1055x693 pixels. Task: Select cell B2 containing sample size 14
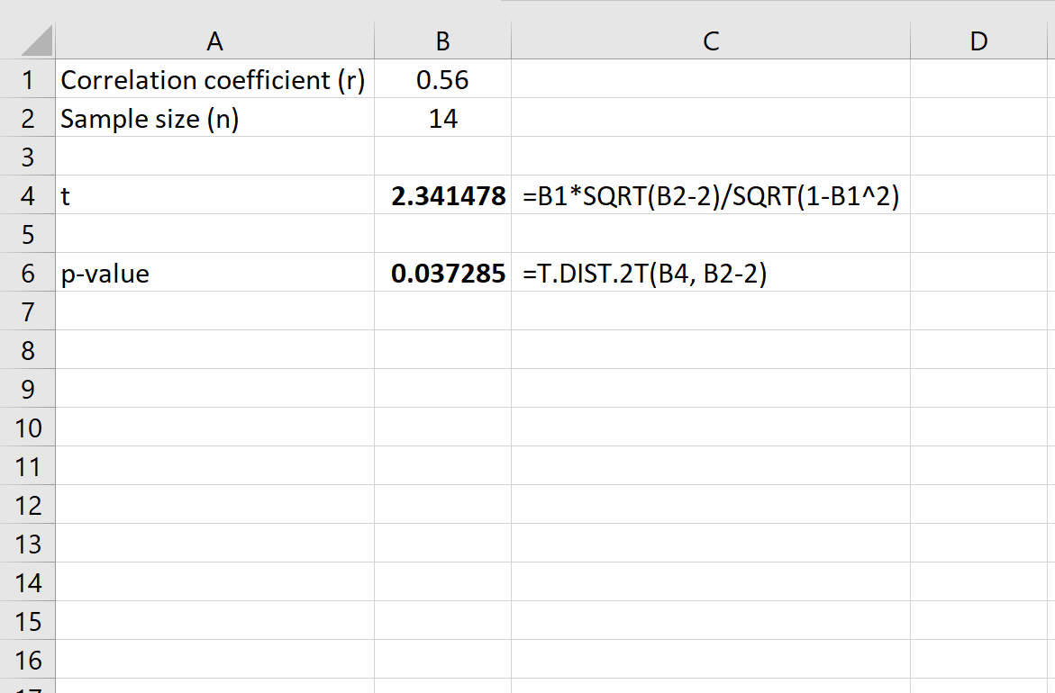click(442, 118)
